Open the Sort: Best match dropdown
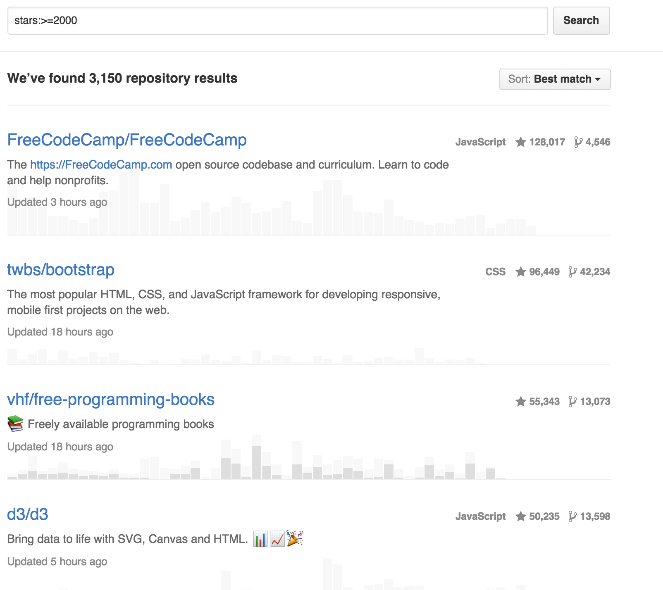Screen dimensions: 663x590 point(555,79)
